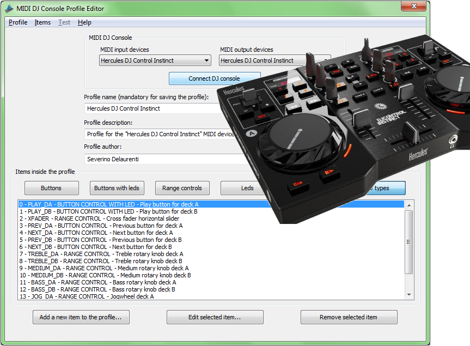The width and height of the screenshot is (470, 346).
Task: Click the MIDI DJ Console app icon
Action: point(9,9)
